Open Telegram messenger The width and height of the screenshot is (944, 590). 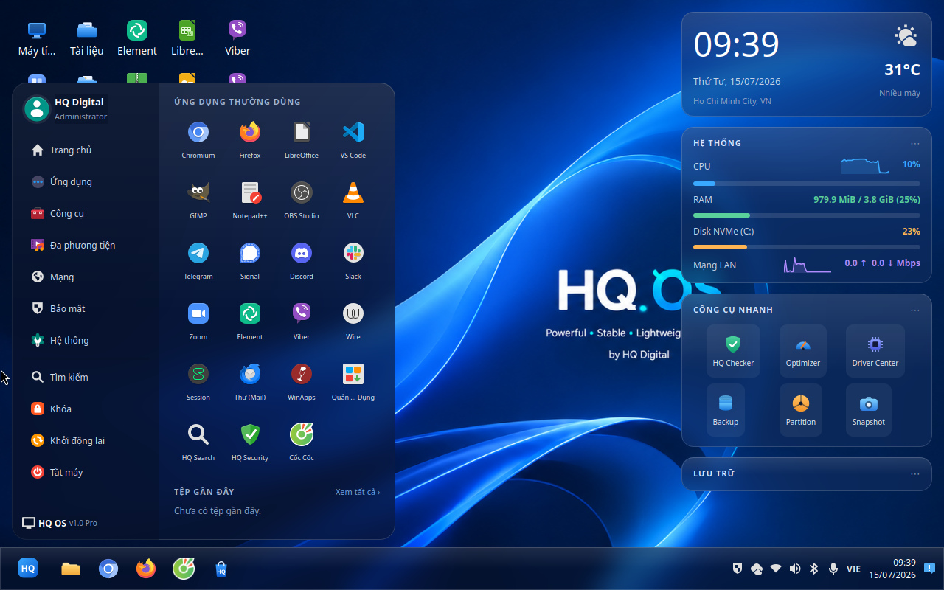[198, 261]
